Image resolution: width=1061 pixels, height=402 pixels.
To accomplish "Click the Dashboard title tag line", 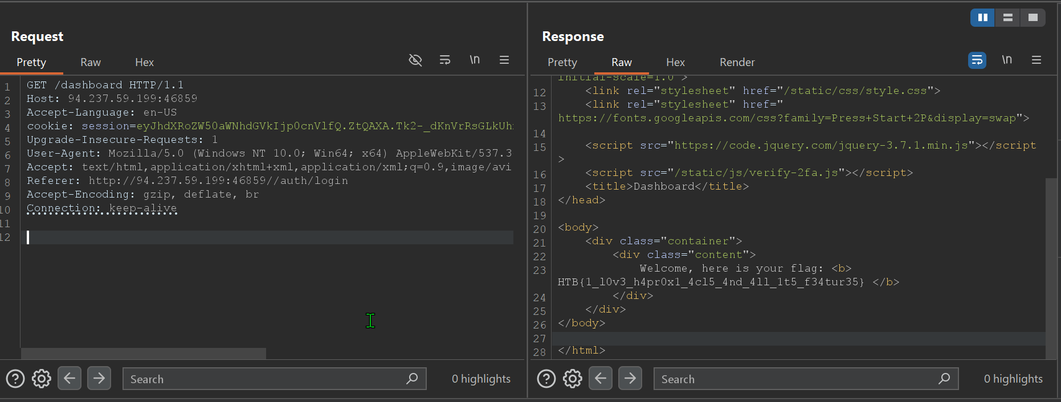I will 667,186.
